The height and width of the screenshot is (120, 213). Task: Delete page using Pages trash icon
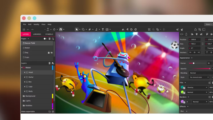tap(50, 39)
